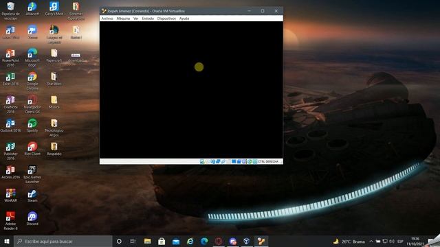Viewport: 440px width, 247px height.
Task: Select the Access 2016 desktop shortcut
Action: coord(10,172)
